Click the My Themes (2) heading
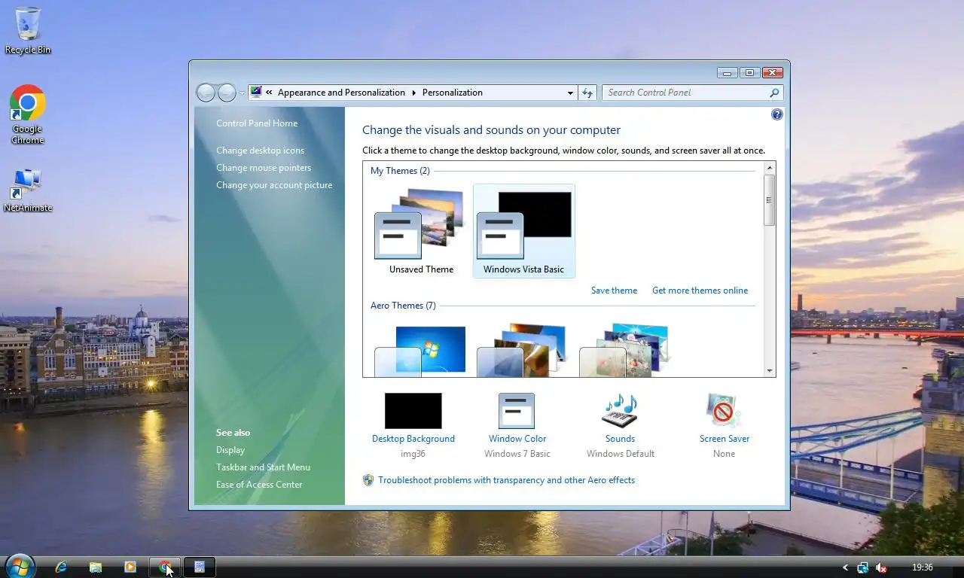 click(x=400, y=171)
